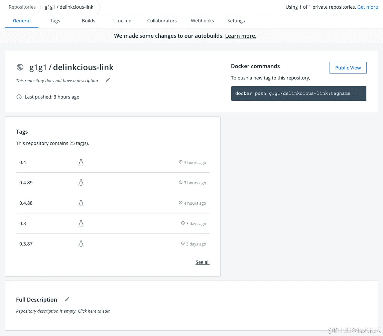Click the pencil icon beside Full Description
Viewport: 383px width, 336px height.
67,299
